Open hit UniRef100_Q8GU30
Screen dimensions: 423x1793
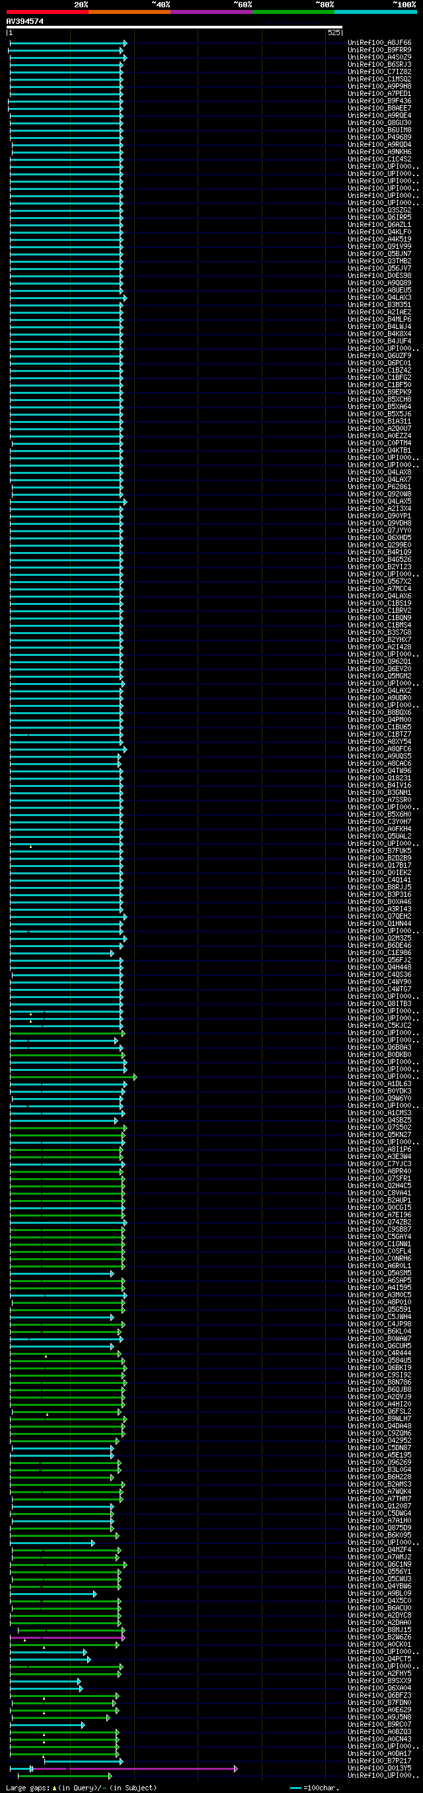pyautogui.click(x=379, y=123)
